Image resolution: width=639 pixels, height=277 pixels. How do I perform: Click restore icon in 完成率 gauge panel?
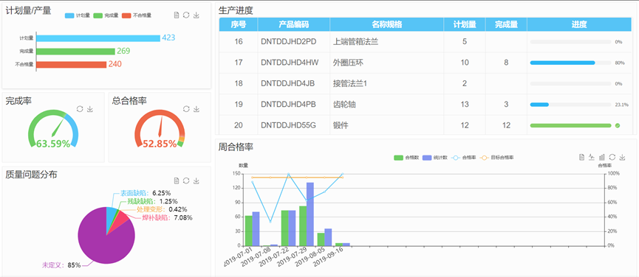tap(80, 109)
